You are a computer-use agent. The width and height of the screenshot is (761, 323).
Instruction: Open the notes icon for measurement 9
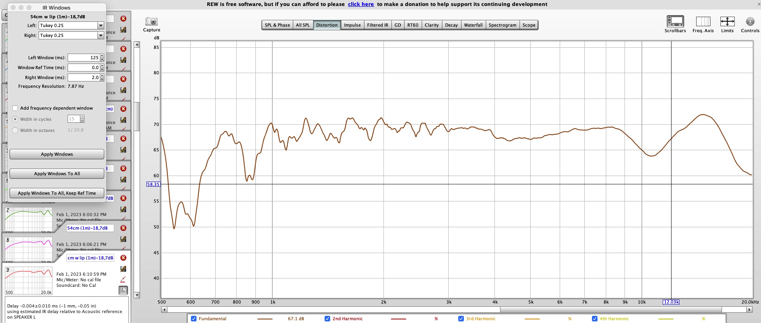click(x=123, y=290)
